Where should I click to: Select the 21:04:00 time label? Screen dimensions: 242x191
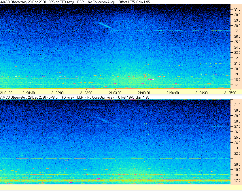173,93
